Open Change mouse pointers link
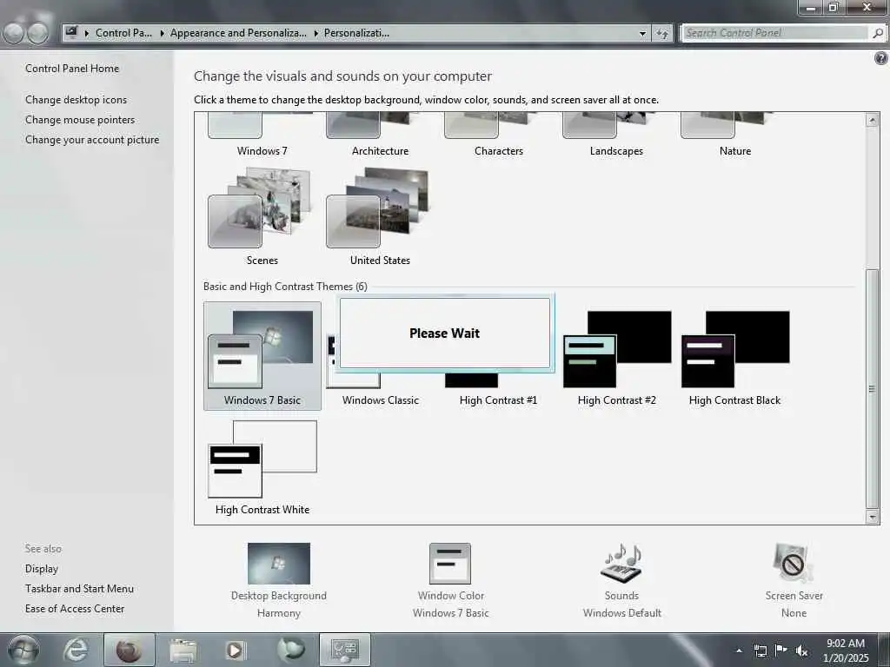The width and height of the screenshot is (890, 667). click(80, 120)
